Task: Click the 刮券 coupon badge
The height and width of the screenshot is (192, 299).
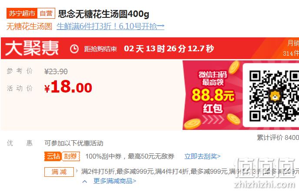Action: 70,156
